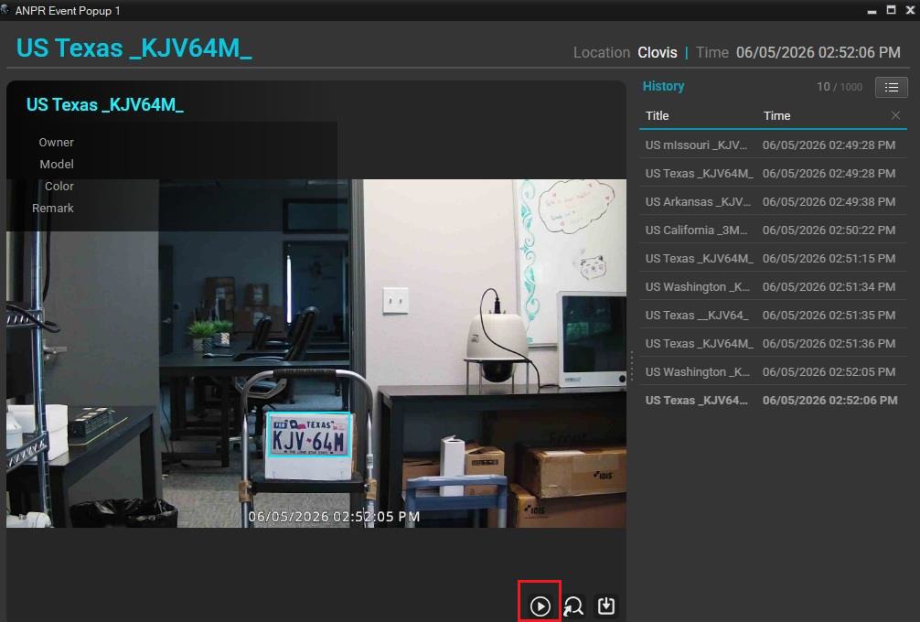Minimize the ANPR Event Popup window
This screenshot has width=920, height=622.
pyautogui.click(x=872, y=10)
